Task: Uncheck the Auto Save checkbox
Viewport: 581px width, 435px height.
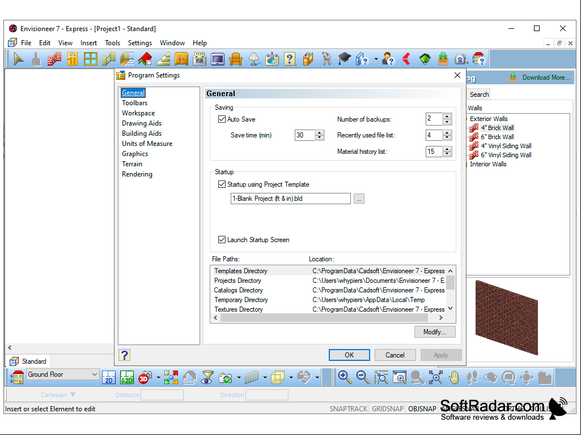Action: point(222,119)
